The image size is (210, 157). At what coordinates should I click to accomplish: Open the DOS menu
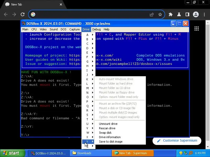click(x=64, y=29)
